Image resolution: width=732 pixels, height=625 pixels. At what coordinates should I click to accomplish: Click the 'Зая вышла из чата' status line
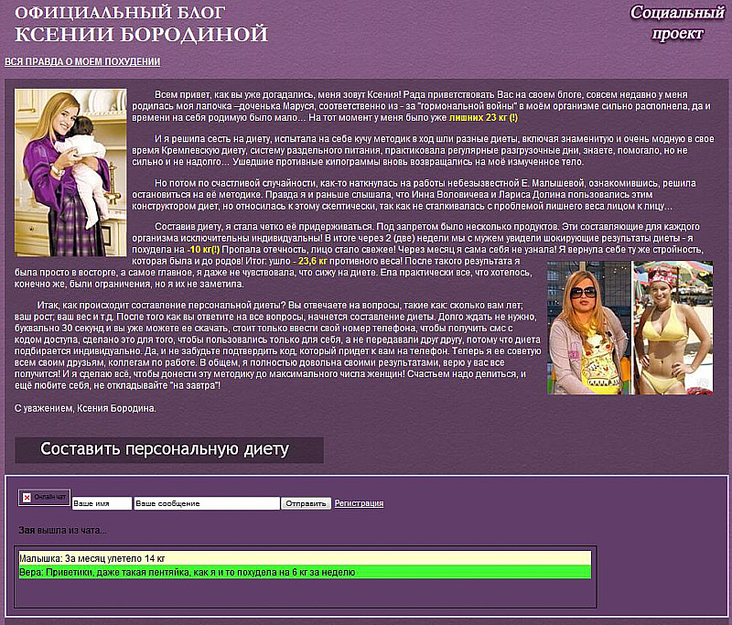click(x=62, y=530)
